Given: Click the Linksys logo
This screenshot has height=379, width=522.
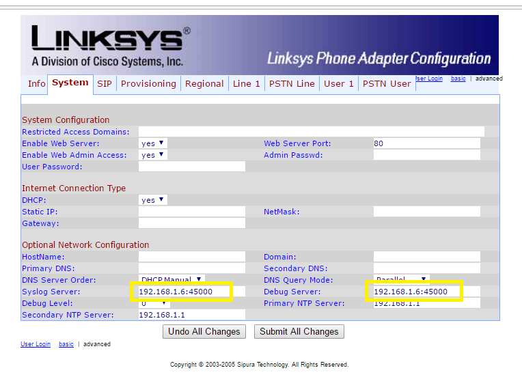Looking at the screenshot, I should 111,45.
